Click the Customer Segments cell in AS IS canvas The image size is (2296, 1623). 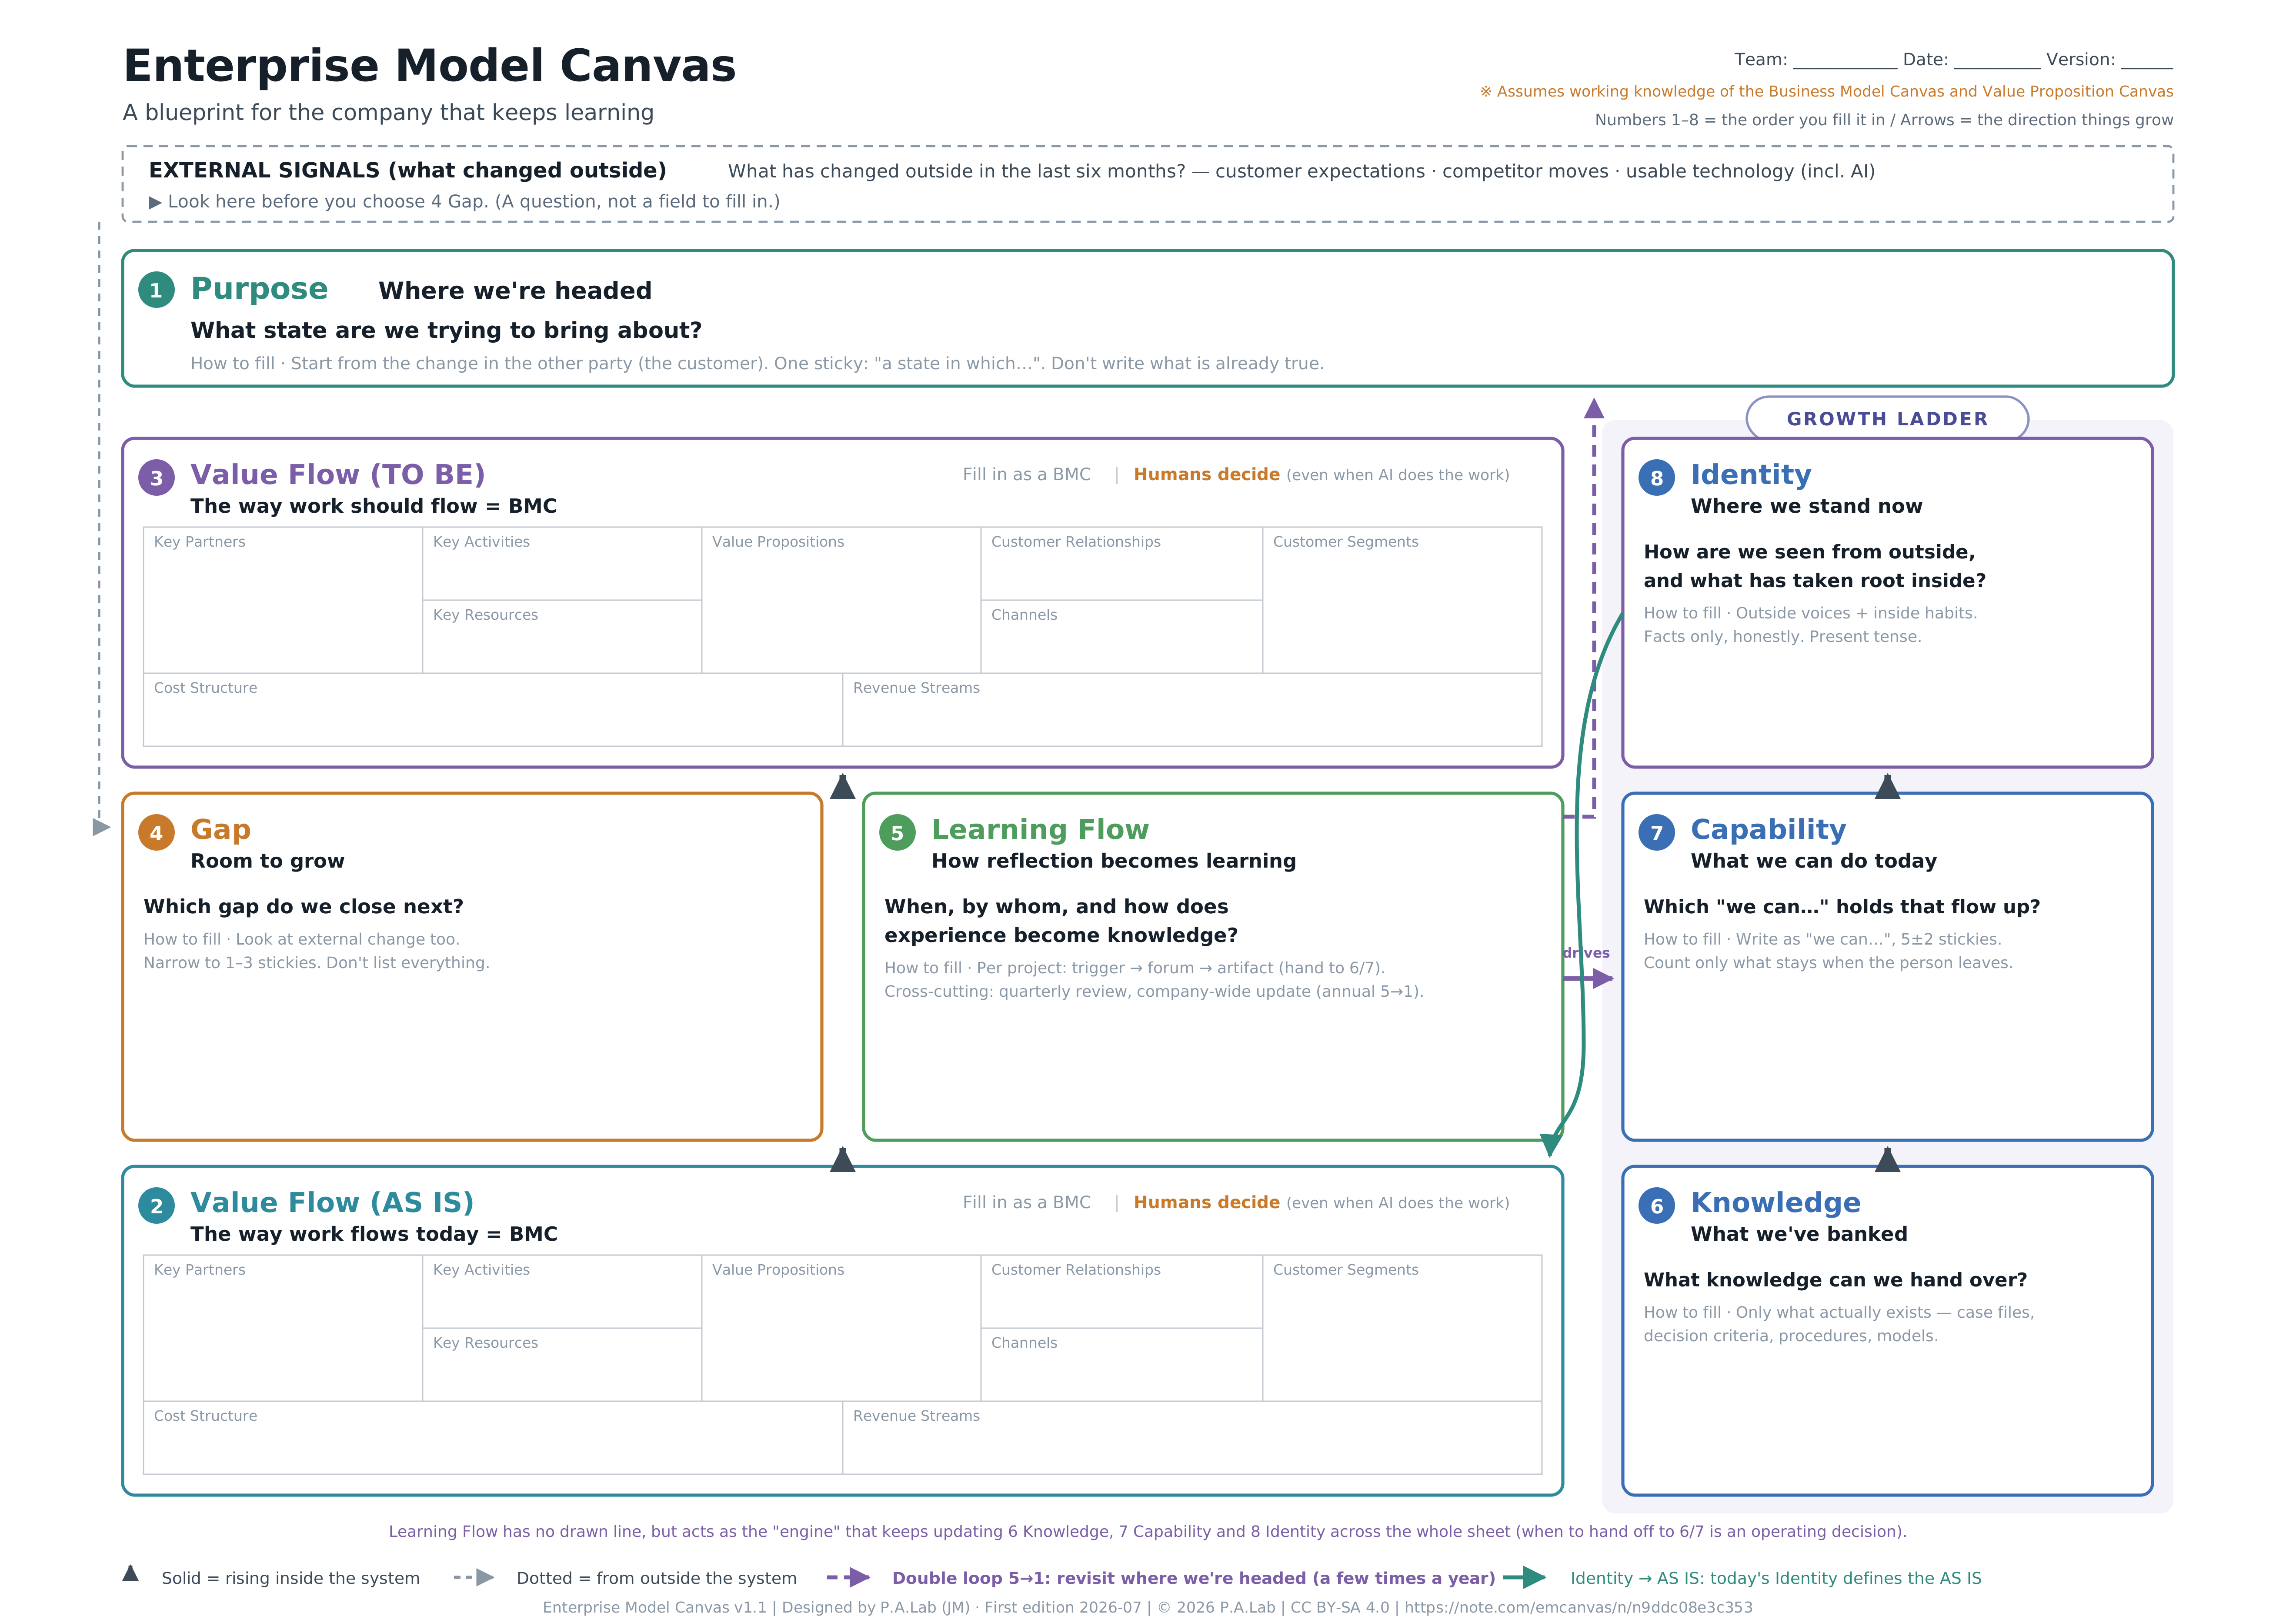coord(1402,1328)
